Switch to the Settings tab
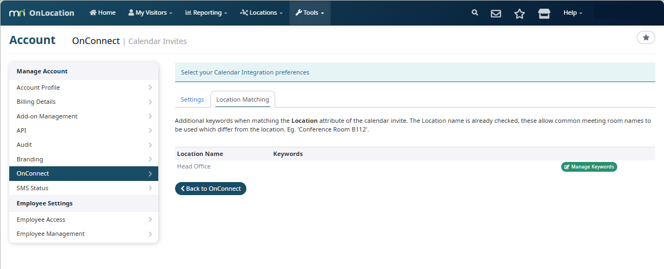The image size is (664, 269). [x=192, y=99]
